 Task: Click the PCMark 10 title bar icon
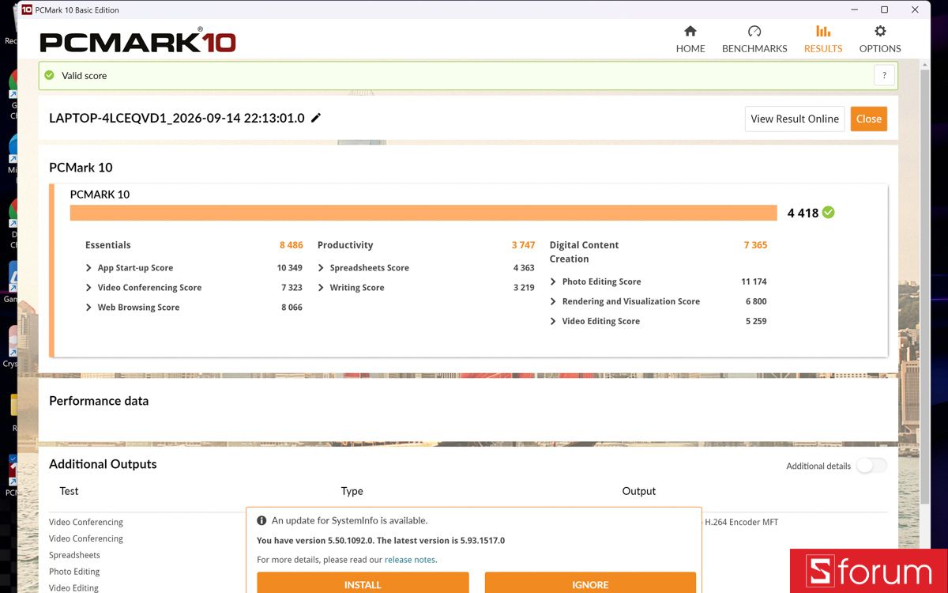pyautogui.click(x=27, y=9)
